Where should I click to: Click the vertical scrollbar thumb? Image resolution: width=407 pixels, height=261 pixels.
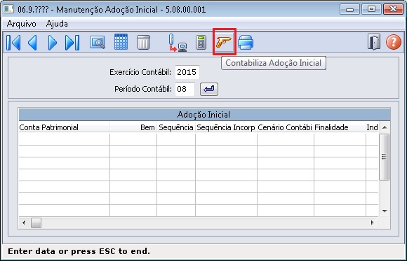point(385,157)
